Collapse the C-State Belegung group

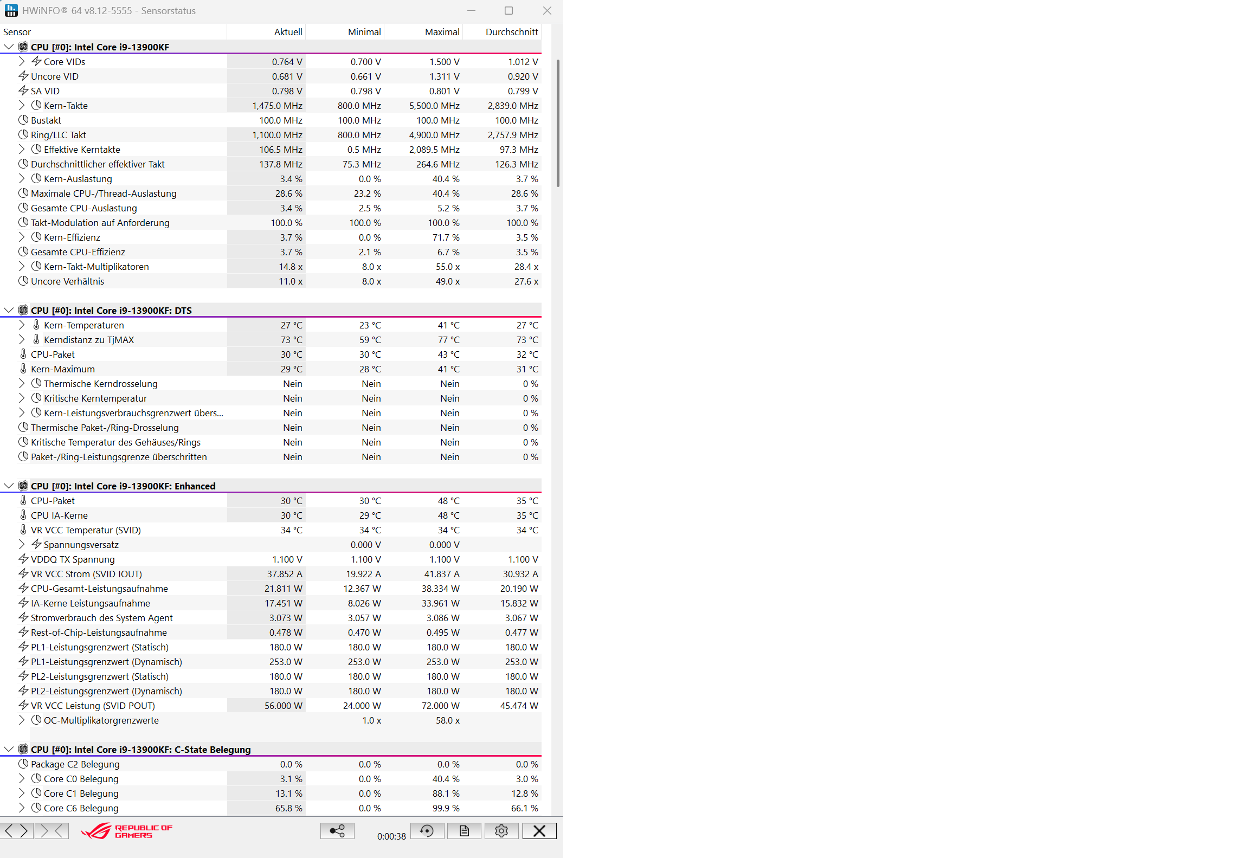tap(9, 749)
